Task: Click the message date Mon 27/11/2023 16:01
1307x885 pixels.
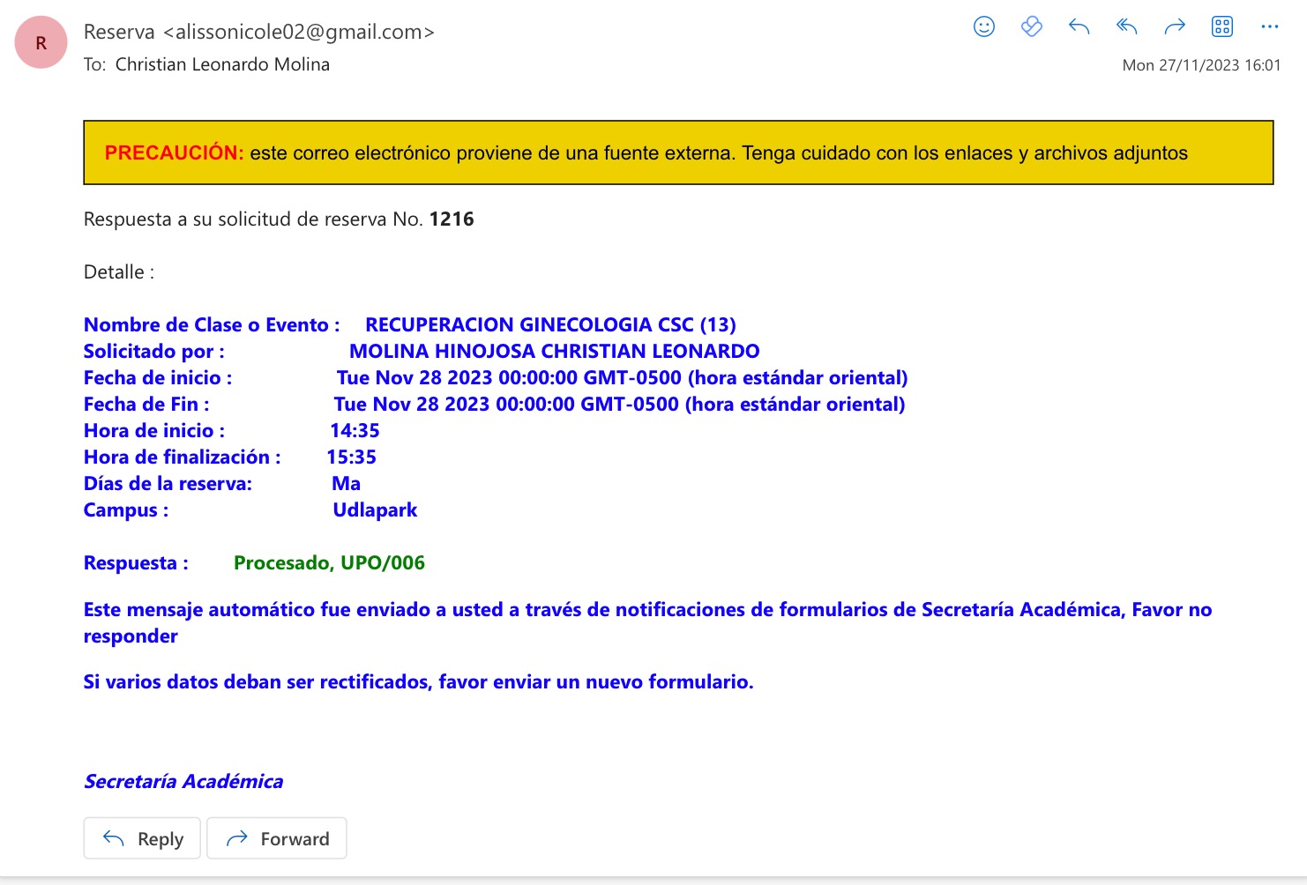Action: click(1200, 65)
